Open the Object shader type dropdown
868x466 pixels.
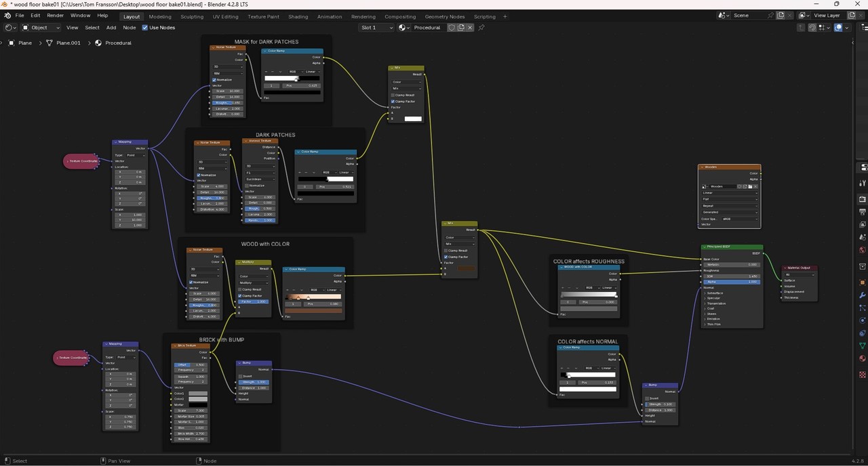coord(41,28)
